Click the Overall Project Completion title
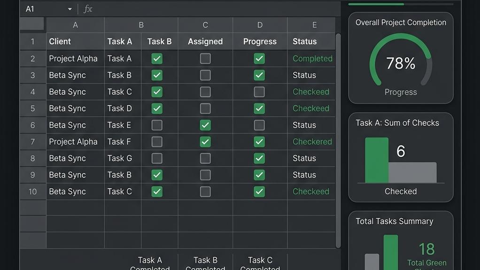The image size is (480, 270). point(401,23)
